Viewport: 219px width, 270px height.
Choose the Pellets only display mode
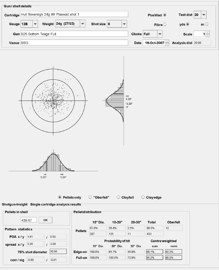click(x=59, y=197)
